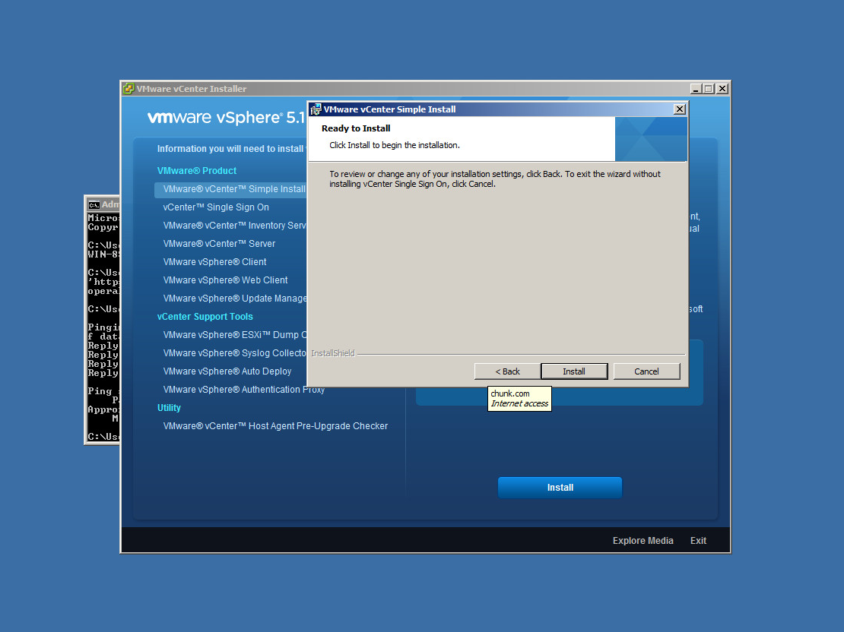The image size is (844, 632).
Task: Choose VMware vSphere Client entry
Action: tap(214, 262)
